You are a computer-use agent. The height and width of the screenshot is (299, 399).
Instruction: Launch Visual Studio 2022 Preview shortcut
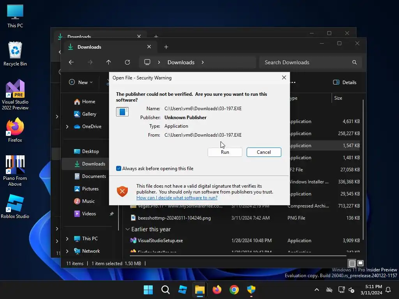tap(15, 95)
